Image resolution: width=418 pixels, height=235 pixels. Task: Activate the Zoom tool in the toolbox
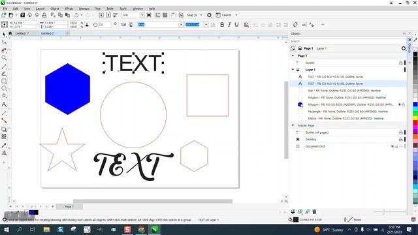(4, 58)
